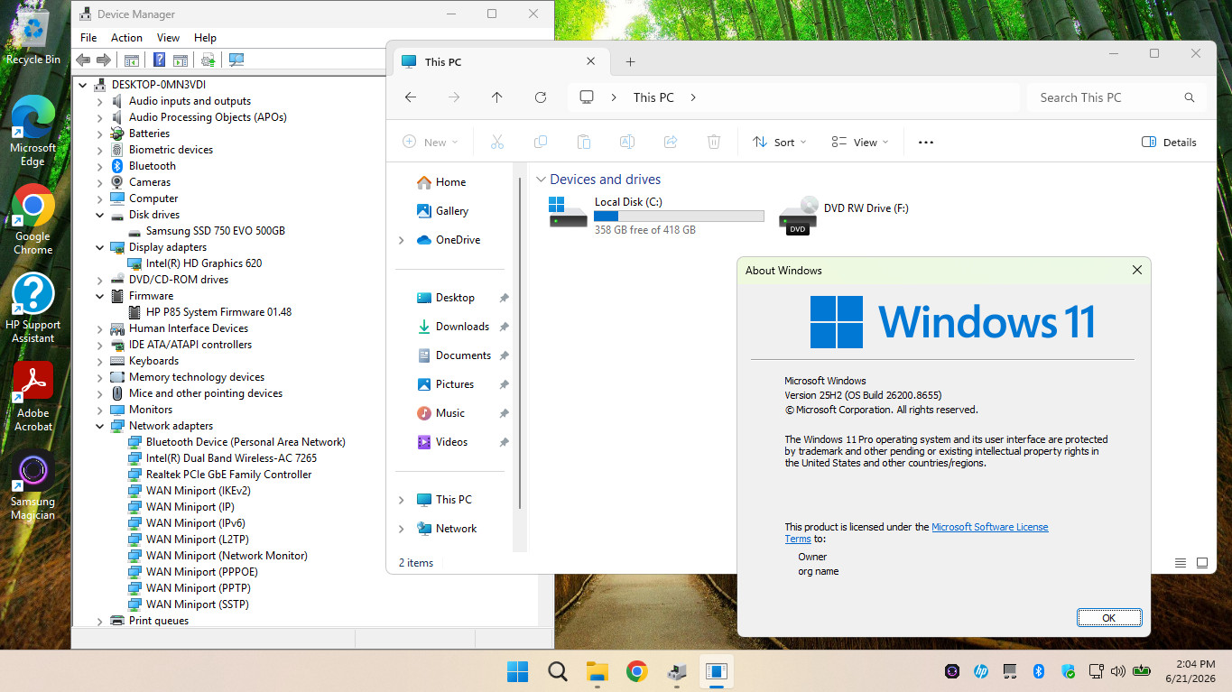The width and height of the screenshot is (1232, 692).
Task: Open Sort dropdown in File Explorer
Action: click(780, 142)
